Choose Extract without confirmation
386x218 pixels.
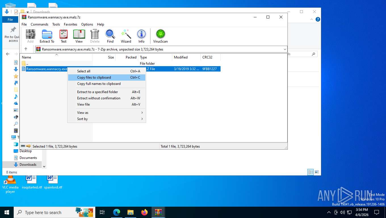click(107, 98)
